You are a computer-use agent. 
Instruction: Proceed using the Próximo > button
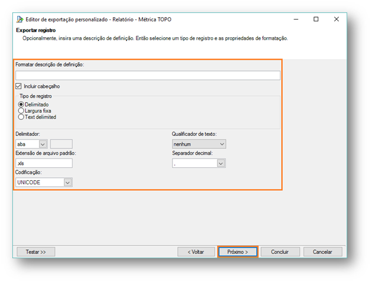[237, 252]
